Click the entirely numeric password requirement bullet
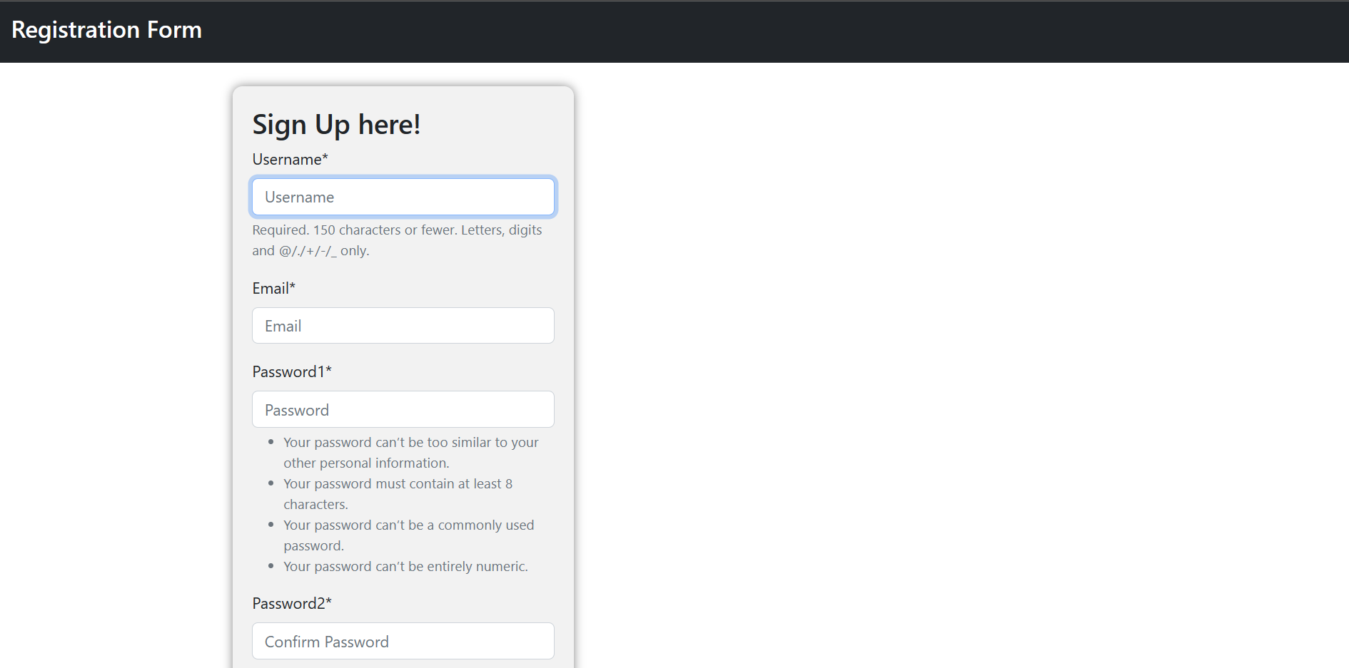This screenshot has height=668, width=1349. click(405, 566)
